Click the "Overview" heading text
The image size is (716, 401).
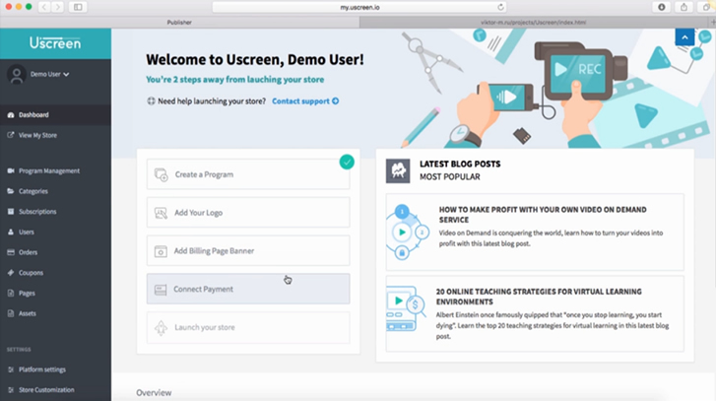[x=154, y=393]
